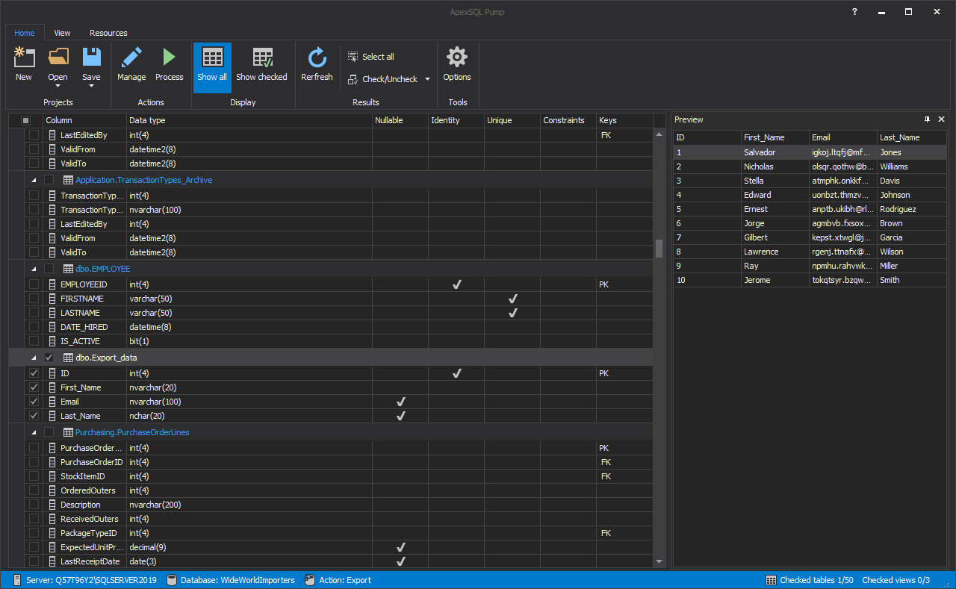956x589 pixels.
Task: Click the Keys column header
Action: [x=624, y=120]
